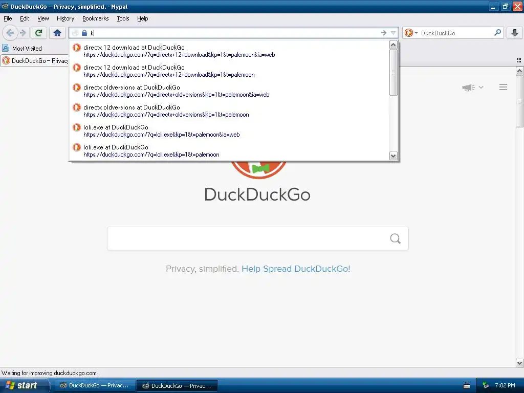524x393 pixels.
Task: Choose directx oldversions suggestion ending ia=web
Action: [x=229, y=91]
